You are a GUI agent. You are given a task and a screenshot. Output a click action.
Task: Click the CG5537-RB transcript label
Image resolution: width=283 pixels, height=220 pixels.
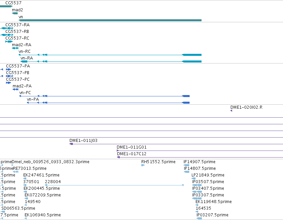tap(17, 31)
